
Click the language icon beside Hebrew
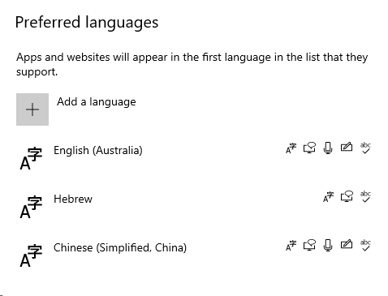pos(31,207)
